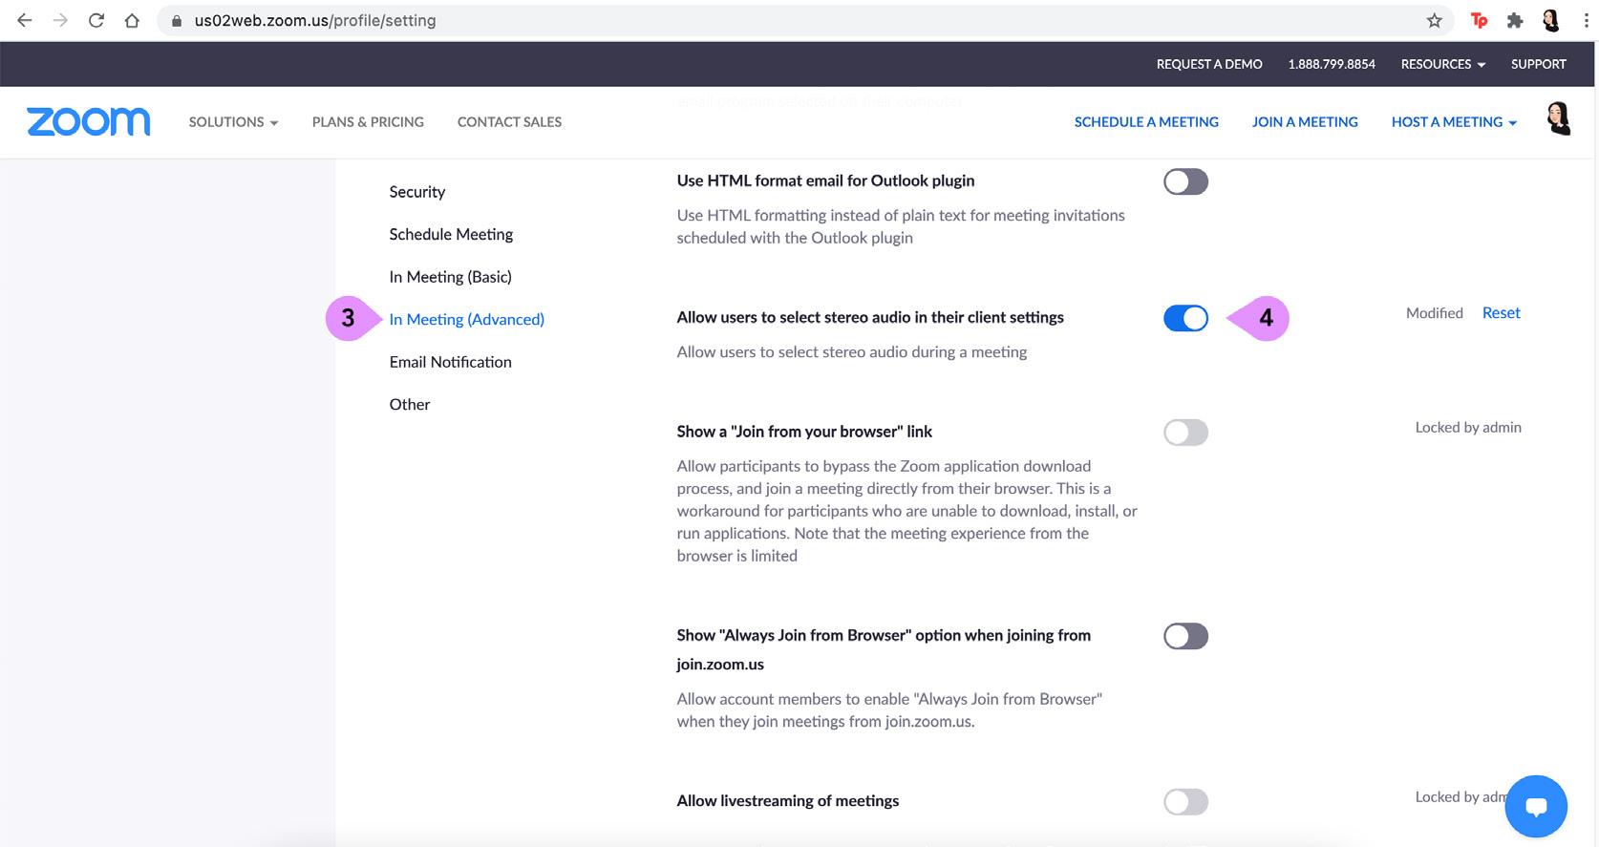This screenshot has height=847, width=1599.
Task: Open the Extensions puzzle piece icon
Action: [x=1514, y=20]
